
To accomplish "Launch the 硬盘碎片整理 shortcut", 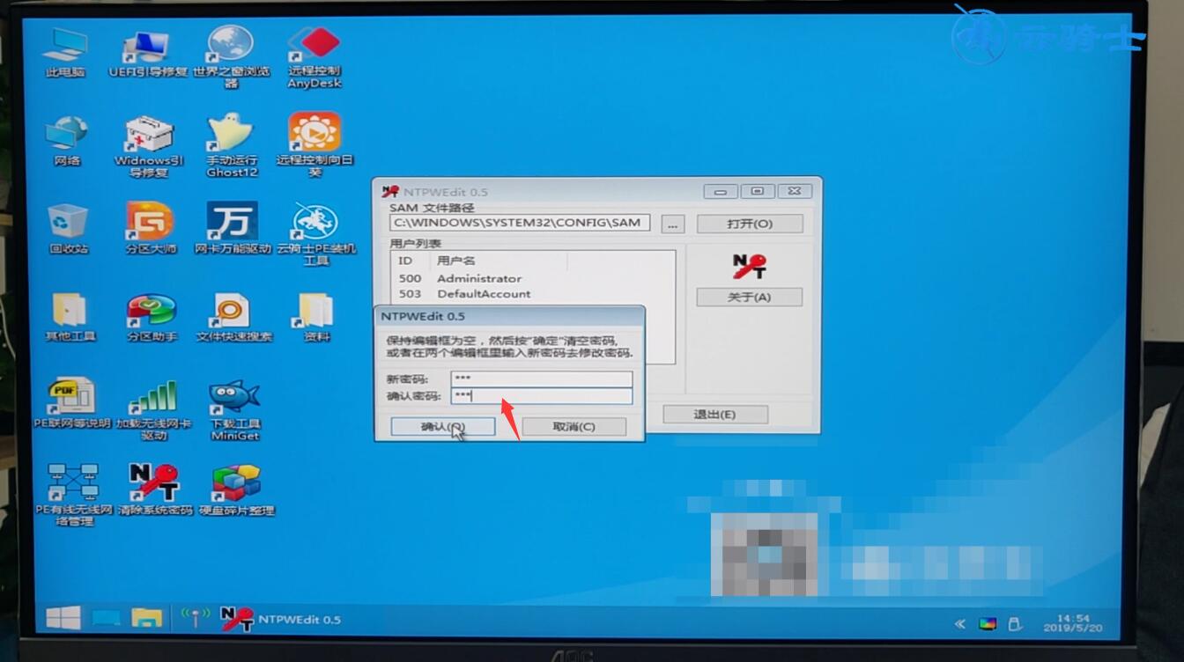I will (x=236, y=490).
